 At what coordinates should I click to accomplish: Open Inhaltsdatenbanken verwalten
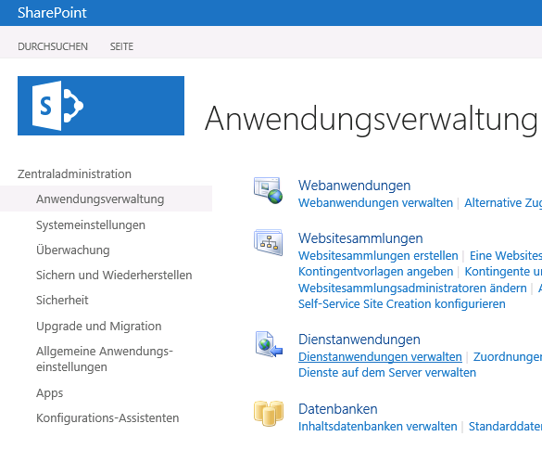(377, 426)
